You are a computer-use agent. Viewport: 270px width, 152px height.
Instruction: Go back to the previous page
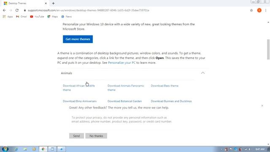(4, 10)
